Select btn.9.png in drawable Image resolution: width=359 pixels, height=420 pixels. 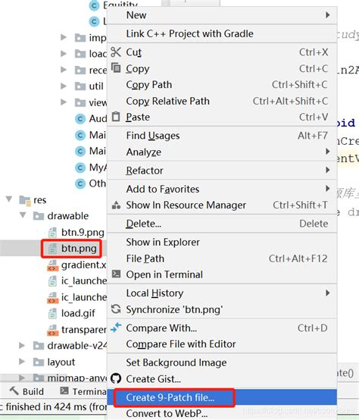(83, 232)
